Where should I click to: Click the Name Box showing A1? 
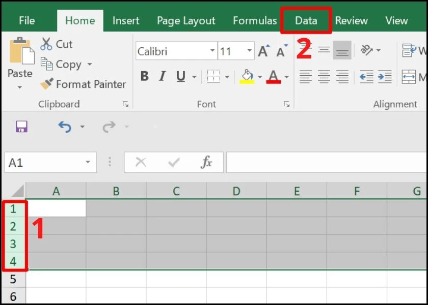point(50,162)
